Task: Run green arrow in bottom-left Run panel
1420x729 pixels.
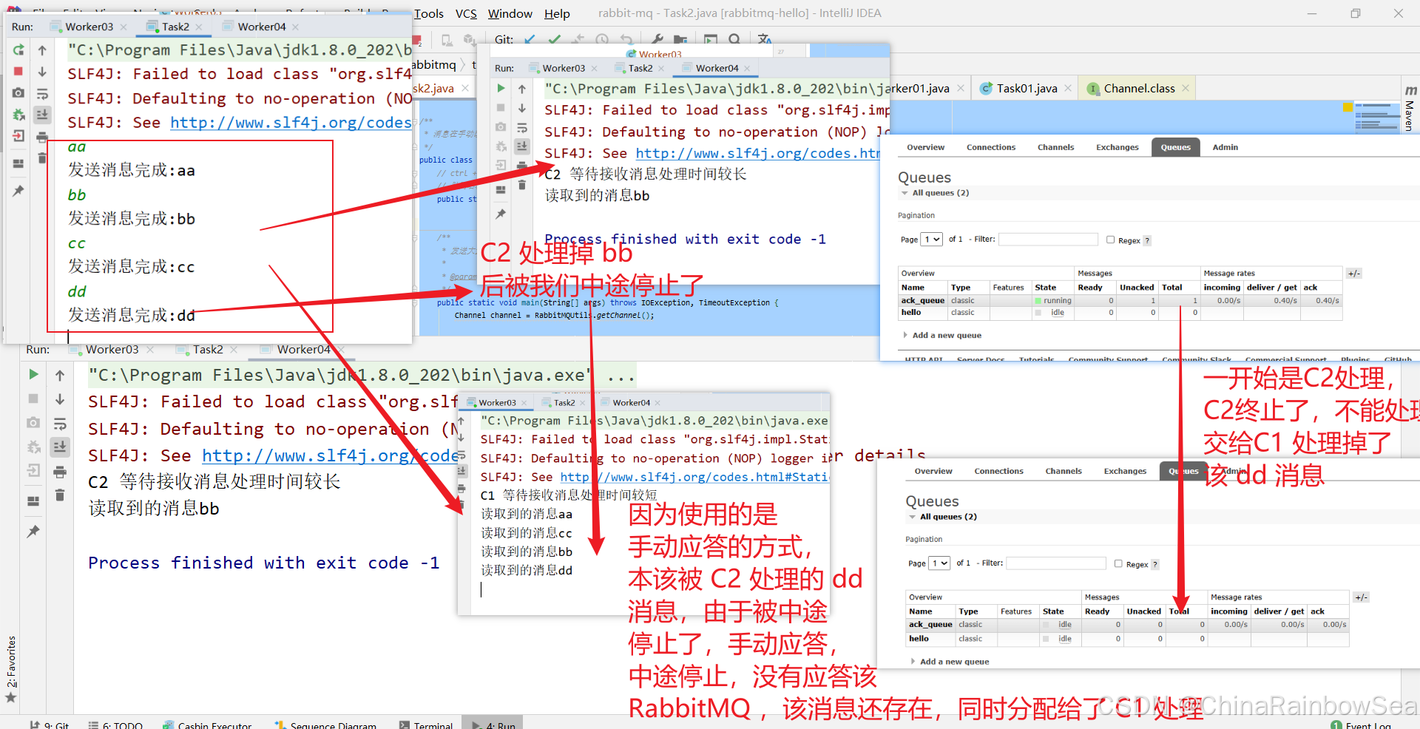Action: point(33,374)
